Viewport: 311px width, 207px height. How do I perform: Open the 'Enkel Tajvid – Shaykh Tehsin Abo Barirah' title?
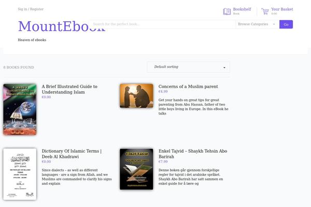click(193, 154)
